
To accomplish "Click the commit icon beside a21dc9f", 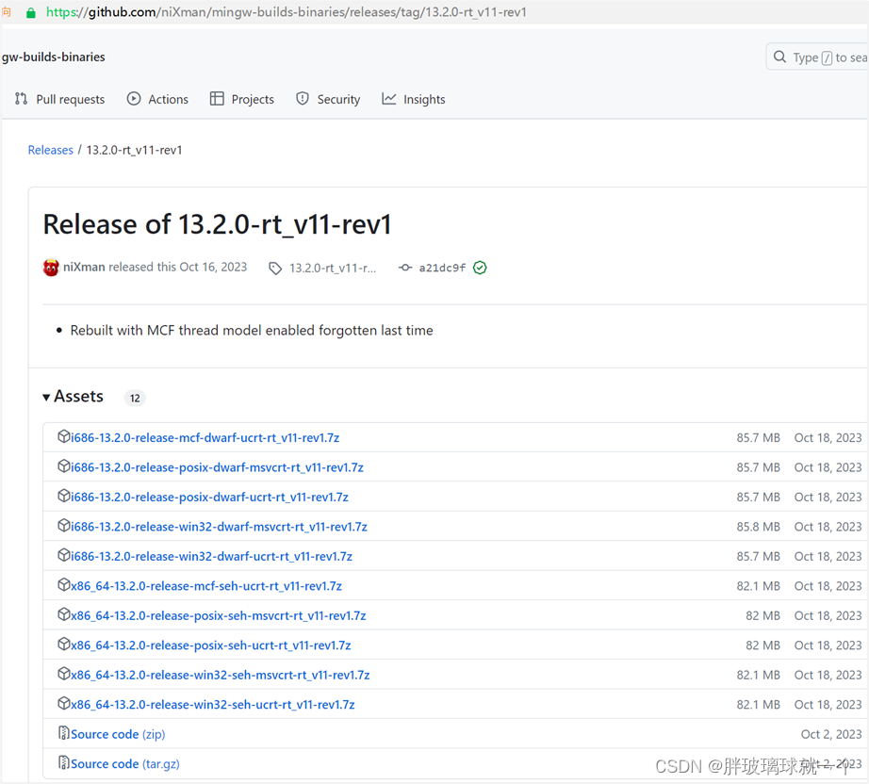I will (405, 268).
